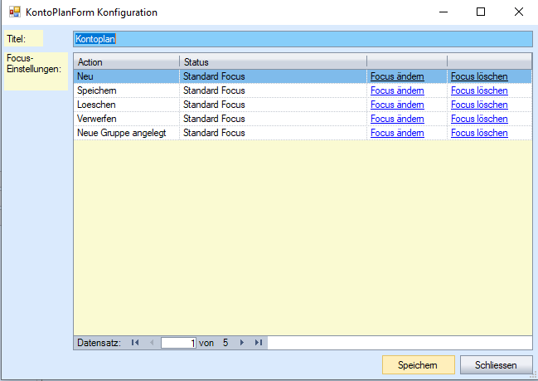Go to next record in navigator

[x=242, y=342]
